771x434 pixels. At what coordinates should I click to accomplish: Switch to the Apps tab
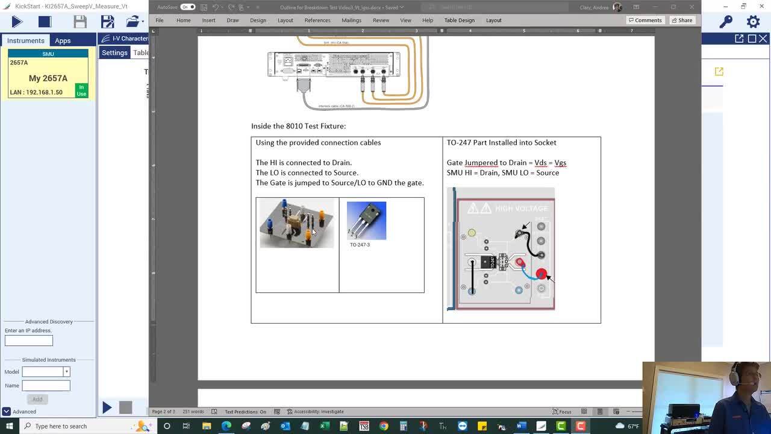(63, 40)
